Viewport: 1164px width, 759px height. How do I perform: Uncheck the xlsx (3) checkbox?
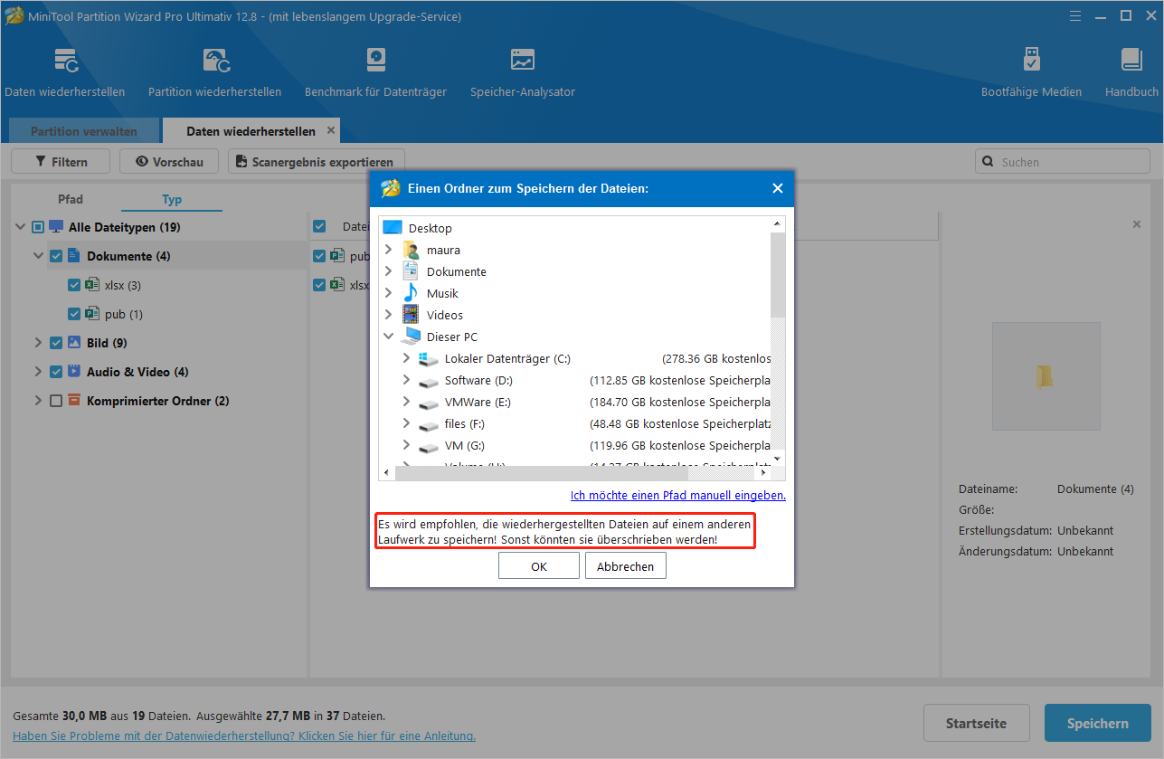(74, 285)
